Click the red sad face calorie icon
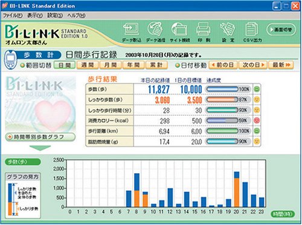 click(257, 121)
